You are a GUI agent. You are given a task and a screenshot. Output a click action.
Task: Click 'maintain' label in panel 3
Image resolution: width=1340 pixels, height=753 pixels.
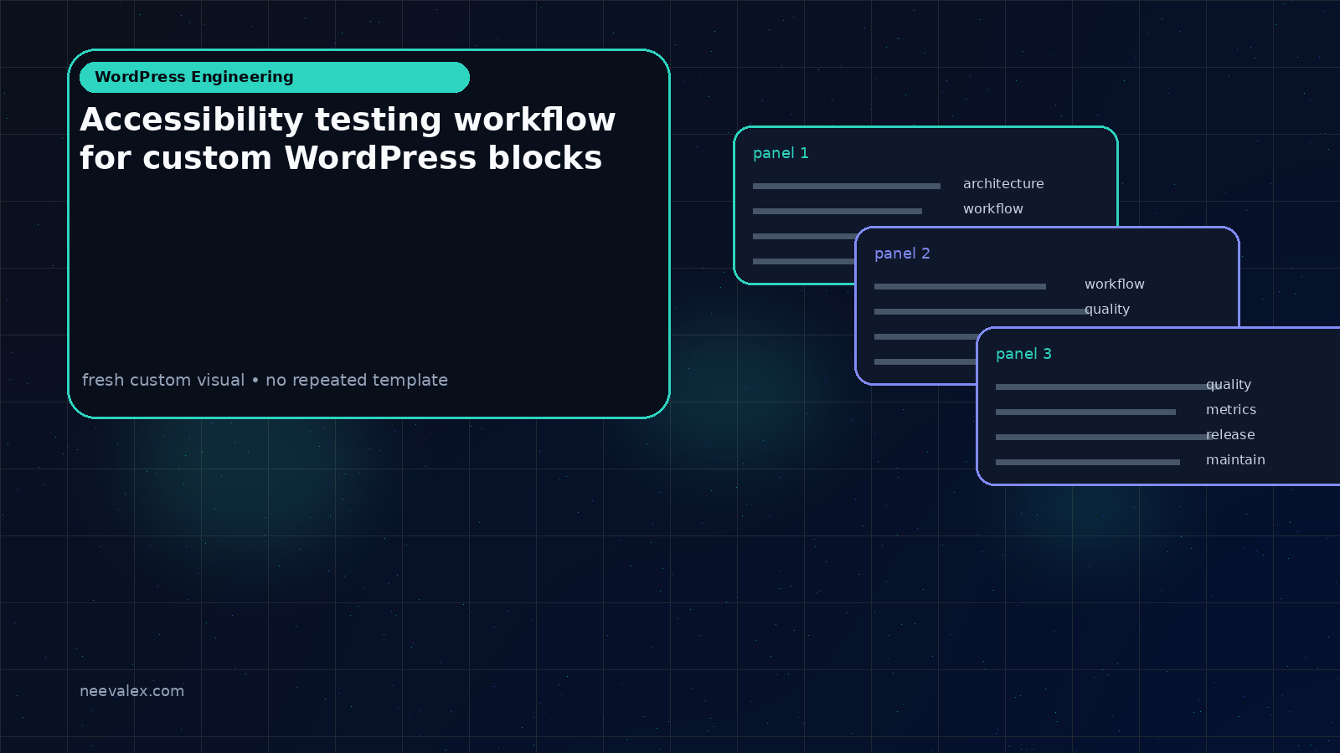[x=1235, y=460]
